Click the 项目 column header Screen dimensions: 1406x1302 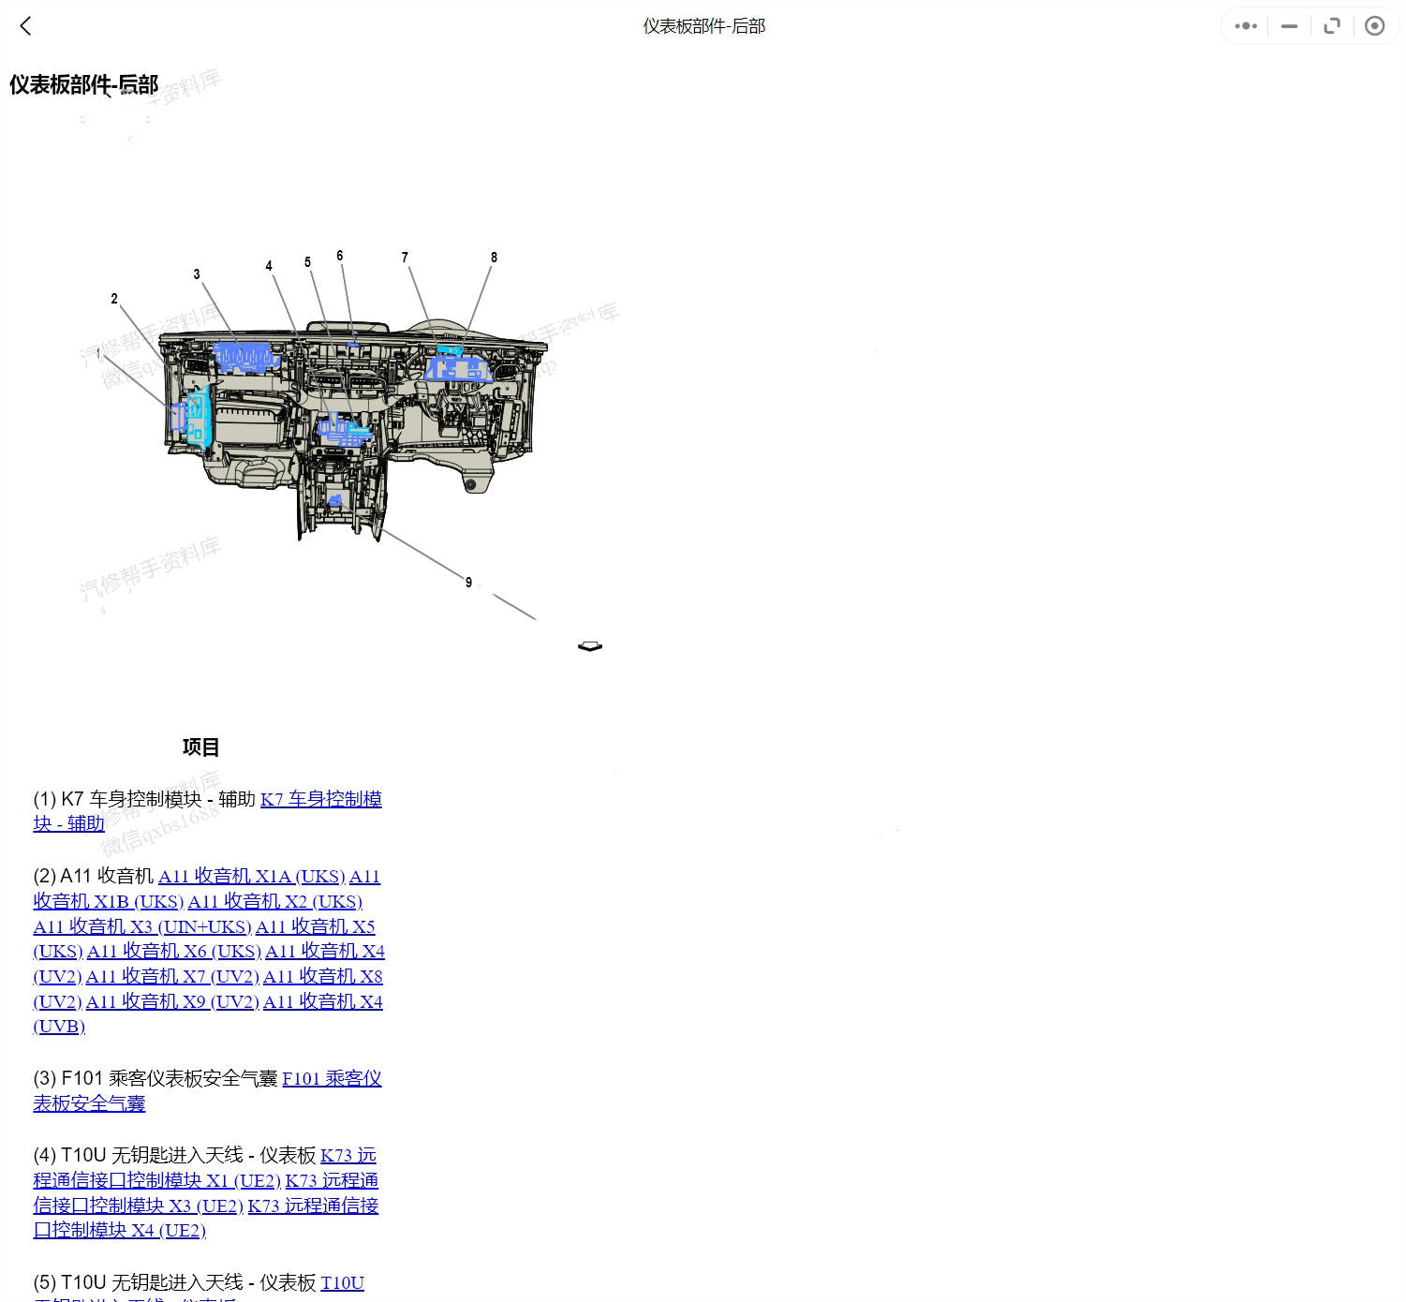pos(200,747)
